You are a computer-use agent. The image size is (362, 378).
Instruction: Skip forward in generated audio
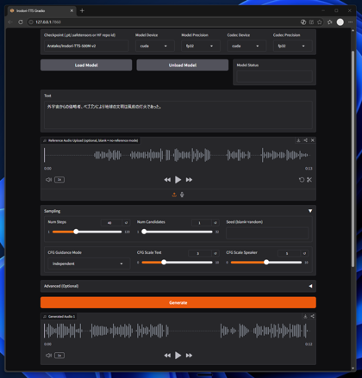pyautogui.click(x=189, y=356)
